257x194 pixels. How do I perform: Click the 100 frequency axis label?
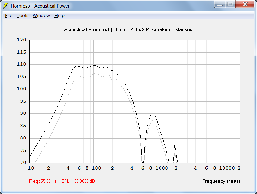[x=96, y=168]
